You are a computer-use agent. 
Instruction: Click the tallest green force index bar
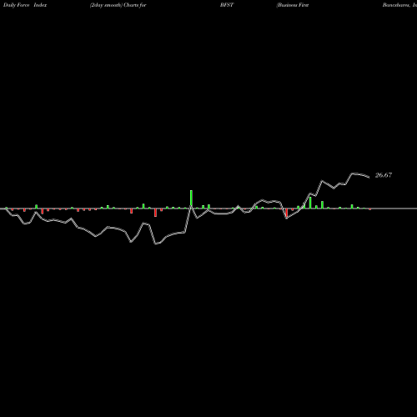tap(191, 199)
